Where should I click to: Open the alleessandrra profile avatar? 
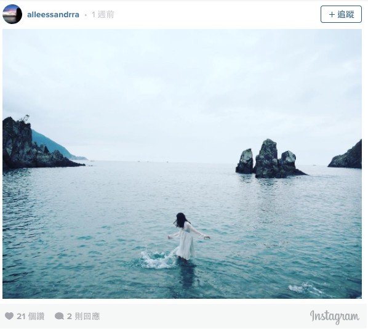point(12,14)
